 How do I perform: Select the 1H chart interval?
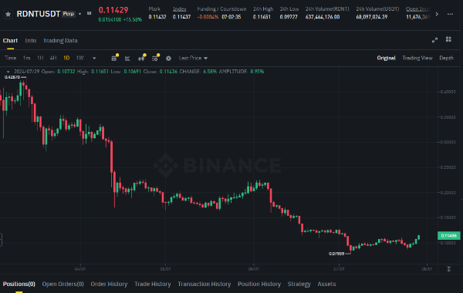[40, 58]
